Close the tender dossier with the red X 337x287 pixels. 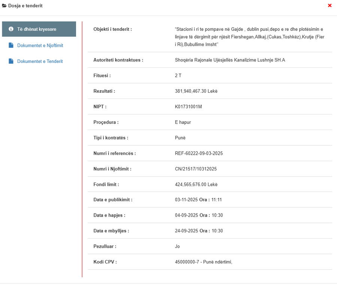[x=330, y=6]
